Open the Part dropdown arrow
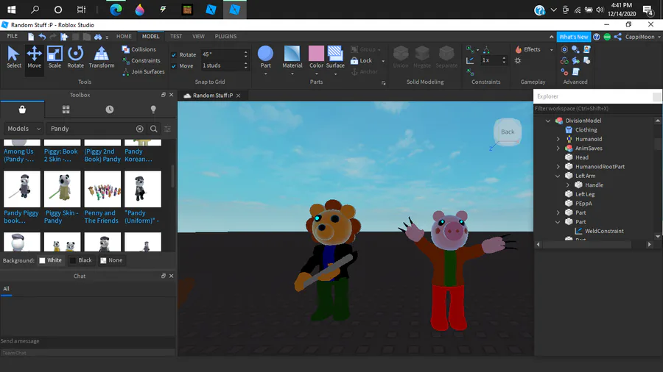 [x=265, y=74]
